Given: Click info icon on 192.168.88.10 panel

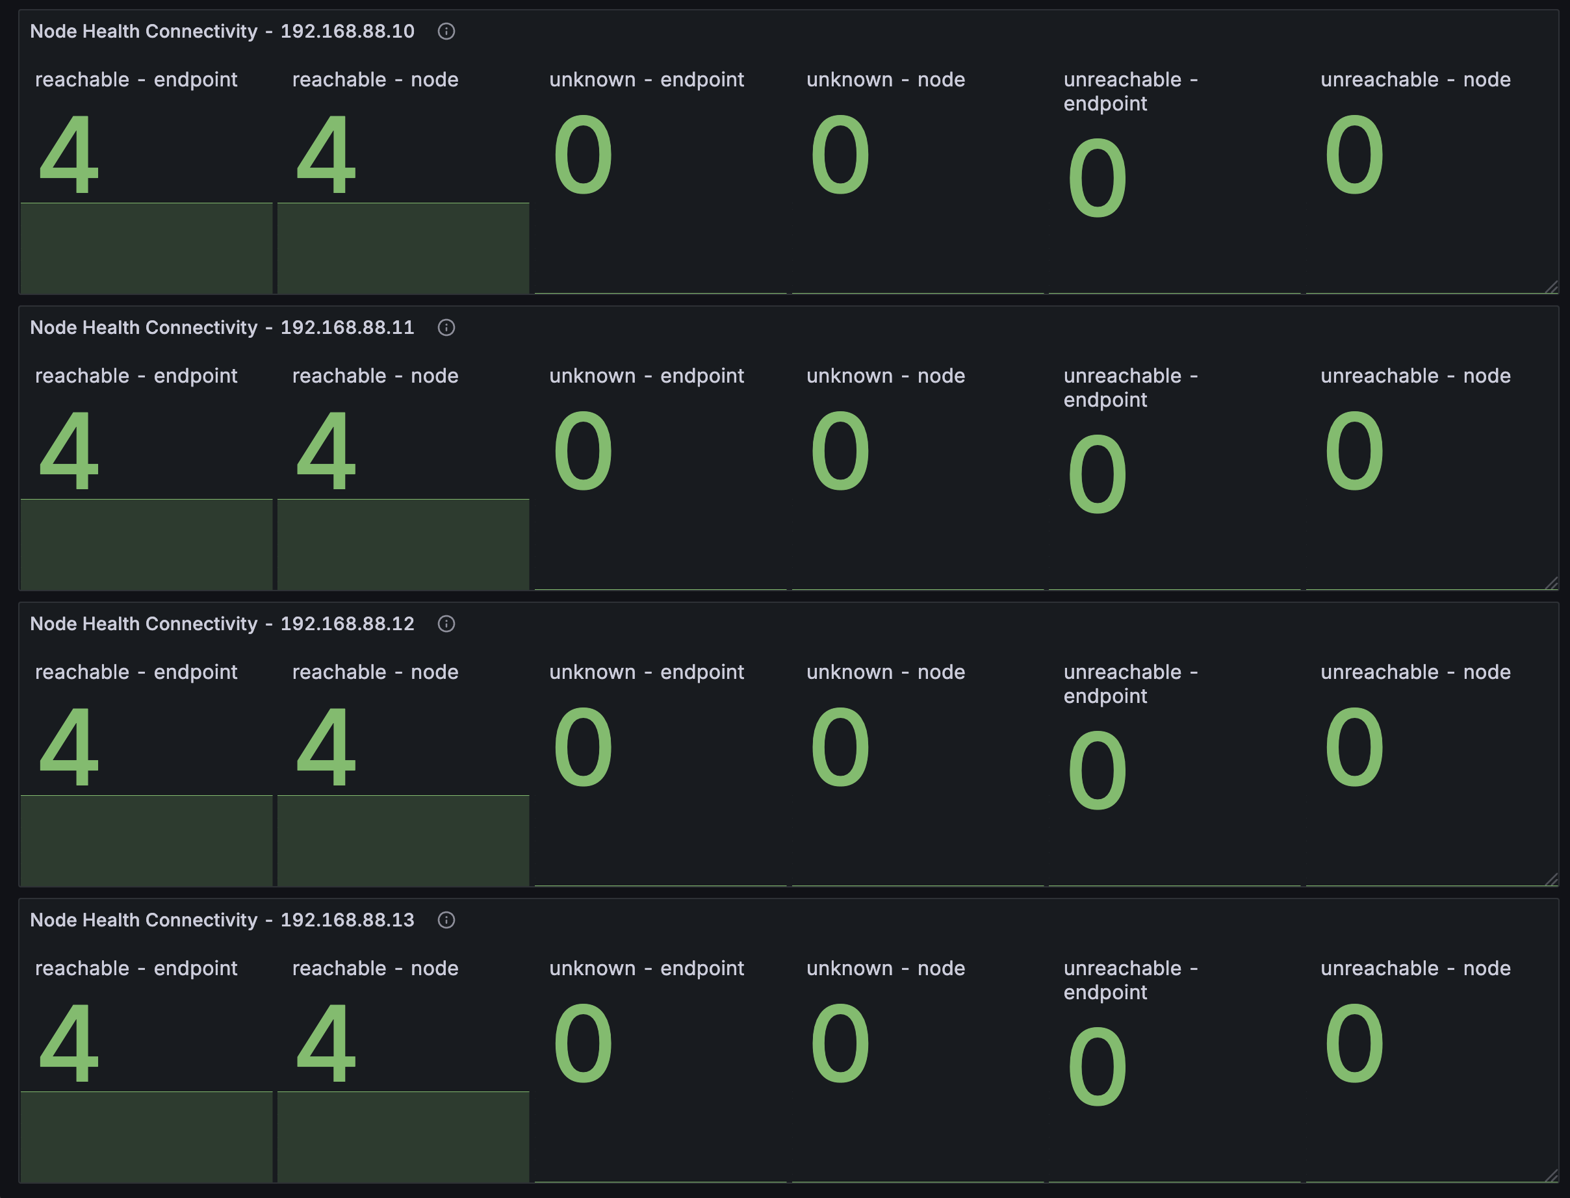Looking at the screenshot, I should pyautogui.click(x=446, y=31).
